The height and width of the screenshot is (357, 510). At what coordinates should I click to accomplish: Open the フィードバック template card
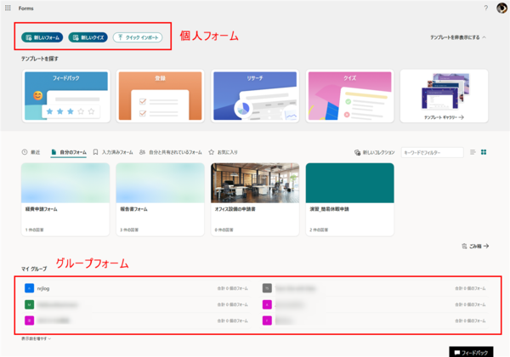[x=66, y=96]
